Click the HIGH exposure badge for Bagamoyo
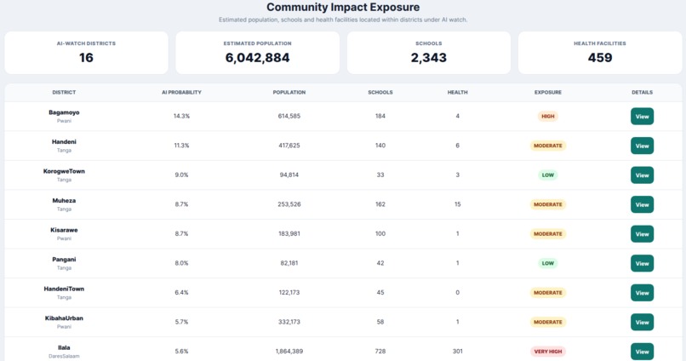686x361 pixels. click(x=548, y=117)
